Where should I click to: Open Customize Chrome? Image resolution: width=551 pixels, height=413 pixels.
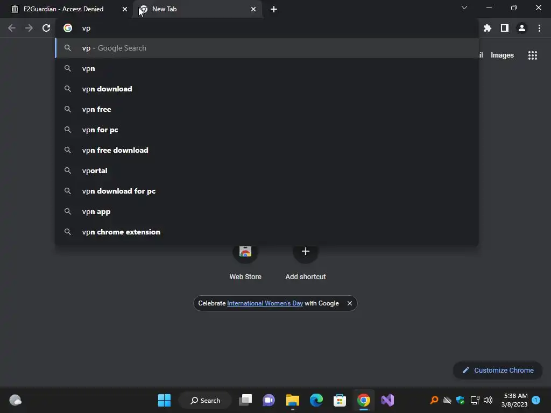pyautogui.click(x=498, y=370)
